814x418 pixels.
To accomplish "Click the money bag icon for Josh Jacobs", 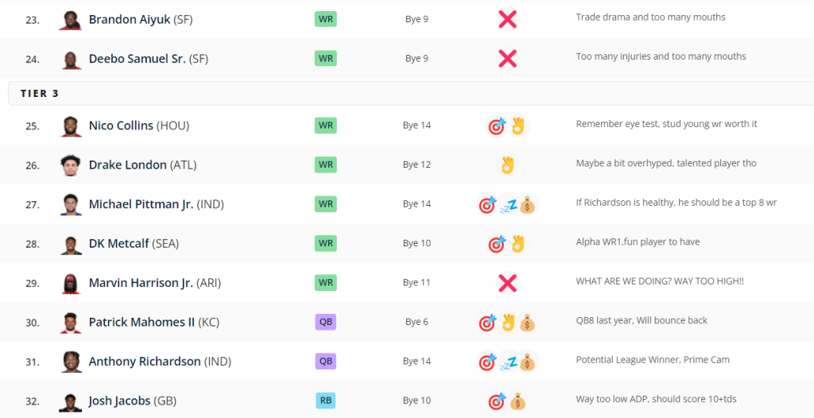I will pyautogui.click(x=517, y=401).
